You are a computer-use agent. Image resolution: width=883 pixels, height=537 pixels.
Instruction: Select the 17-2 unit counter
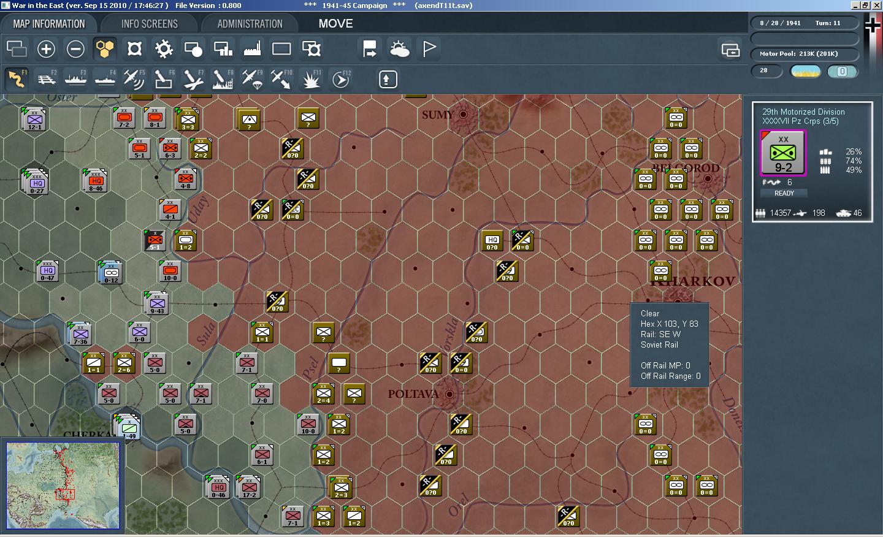tap(249, 487)
